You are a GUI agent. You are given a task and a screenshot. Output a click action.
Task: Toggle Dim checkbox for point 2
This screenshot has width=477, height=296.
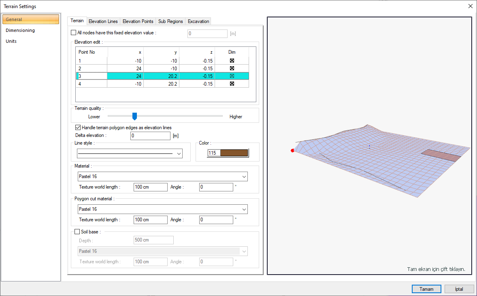point(232,68)
